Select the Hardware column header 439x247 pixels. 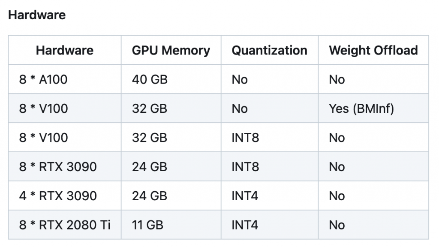65,51
